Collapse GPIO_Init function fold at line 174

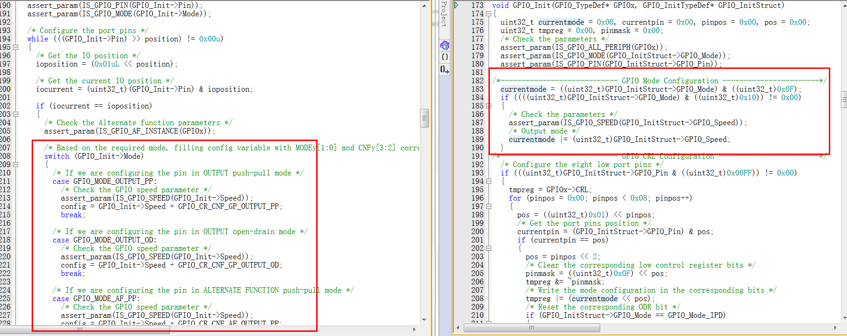point(488,14)
